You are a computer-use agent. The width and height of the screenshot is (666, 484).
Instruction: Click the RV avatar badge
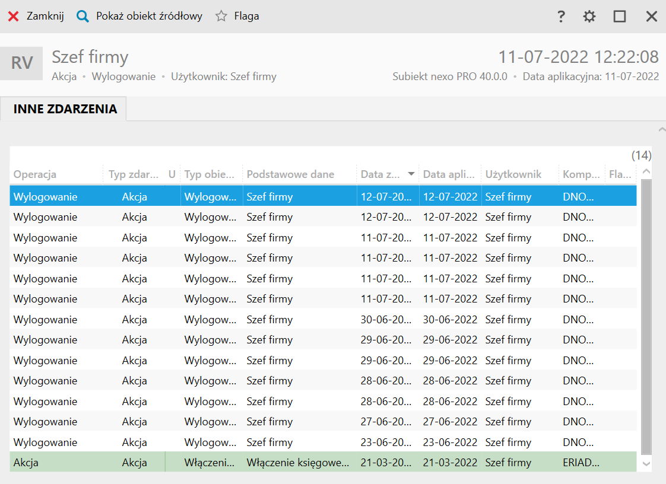[x=21, y=63]
